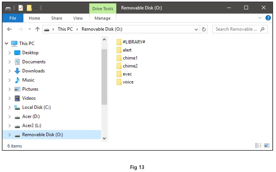Click the blue Help question mark icon
Image resolution: width=276 pixels, height=172 pixels.
(268, 18)
